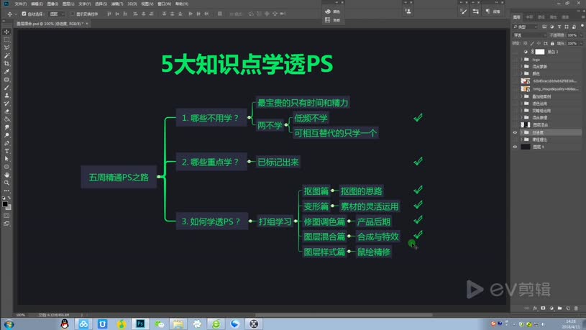
Task: Open Photoshop from the Windows taskbar
Action: (140, 324)
